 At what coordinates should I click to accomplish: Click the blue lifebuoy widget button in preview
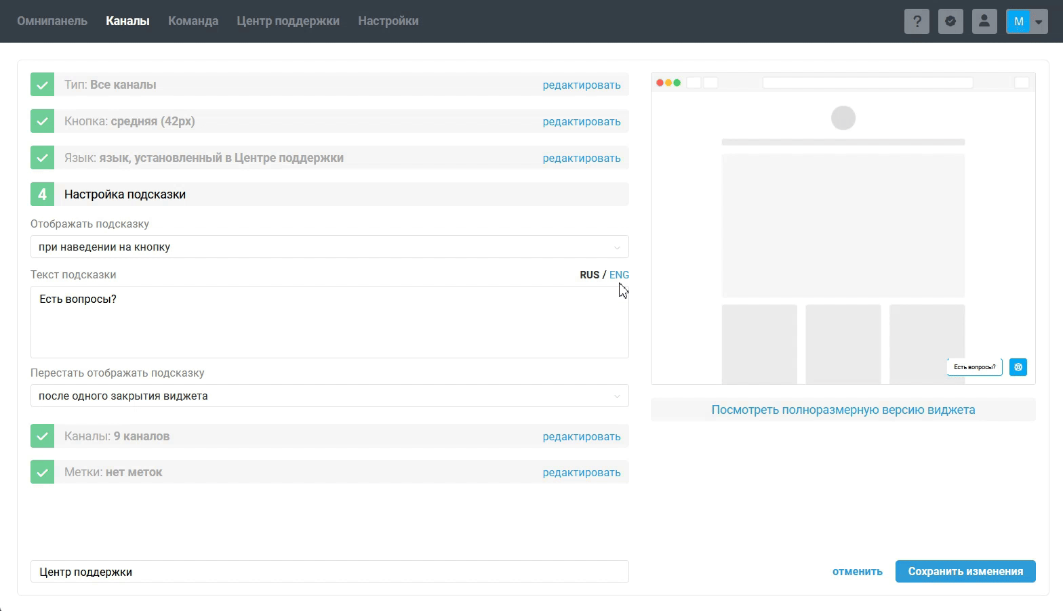click(x=1018, y=367)
